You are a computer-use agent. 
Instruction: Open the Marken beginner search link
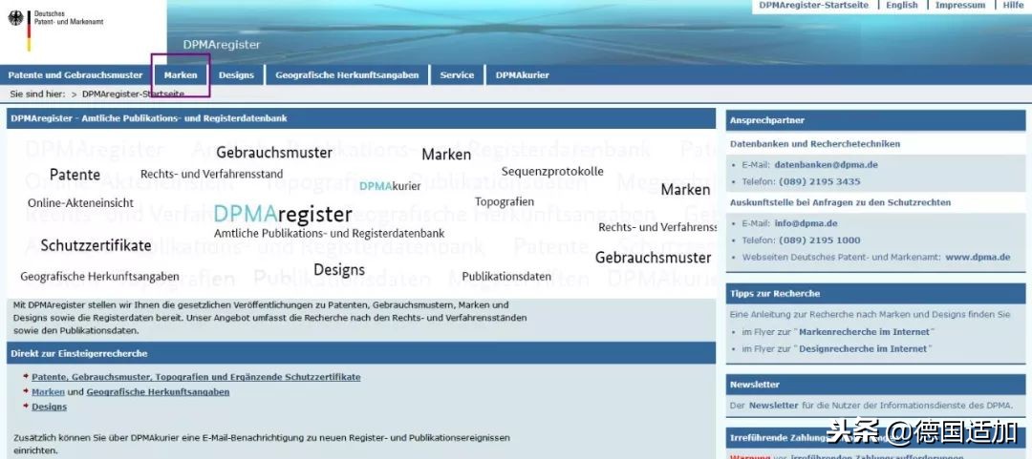48,392
